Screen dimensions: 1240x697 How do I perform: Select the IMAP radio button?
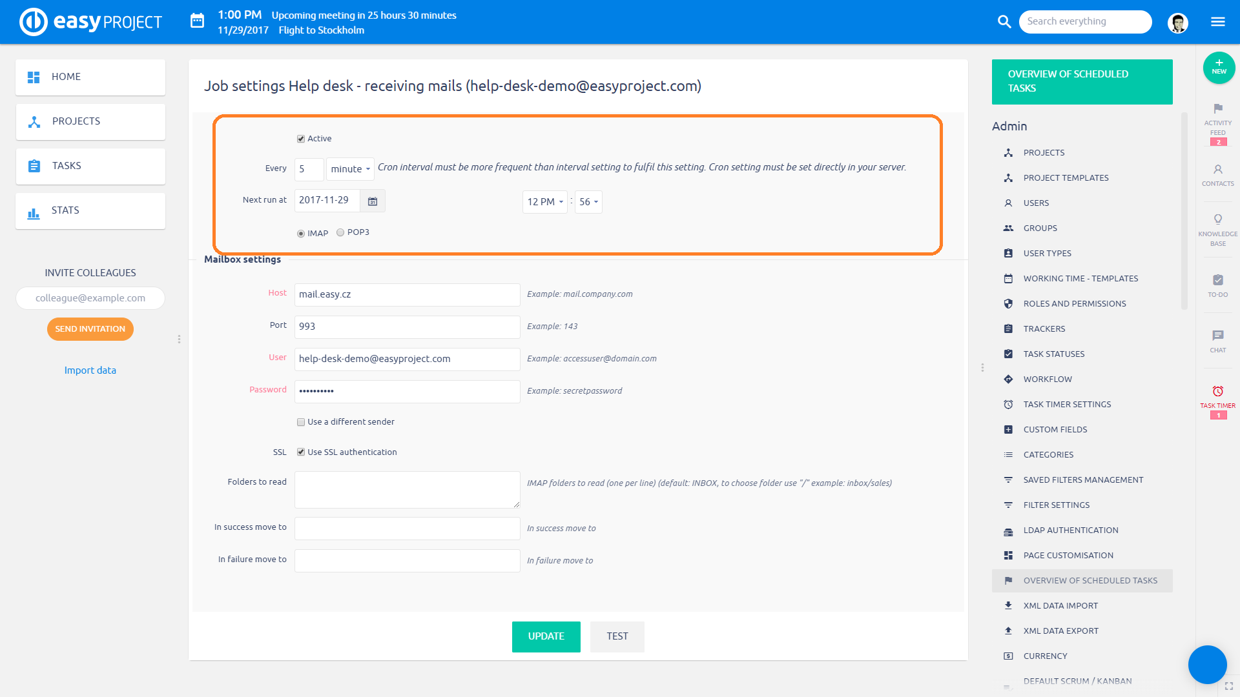coord(301,234)
